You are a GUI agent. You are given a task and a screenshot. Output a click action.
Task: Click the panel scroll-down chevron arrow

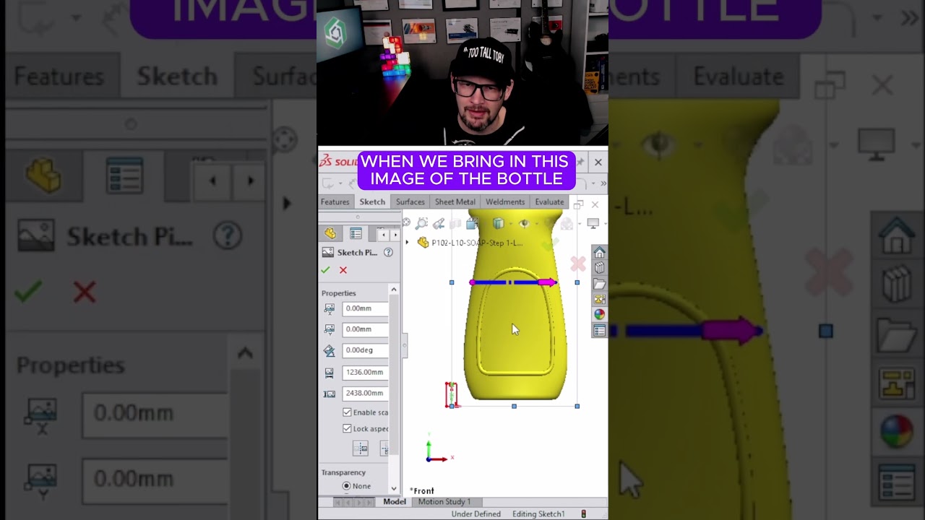click(394, 488)
